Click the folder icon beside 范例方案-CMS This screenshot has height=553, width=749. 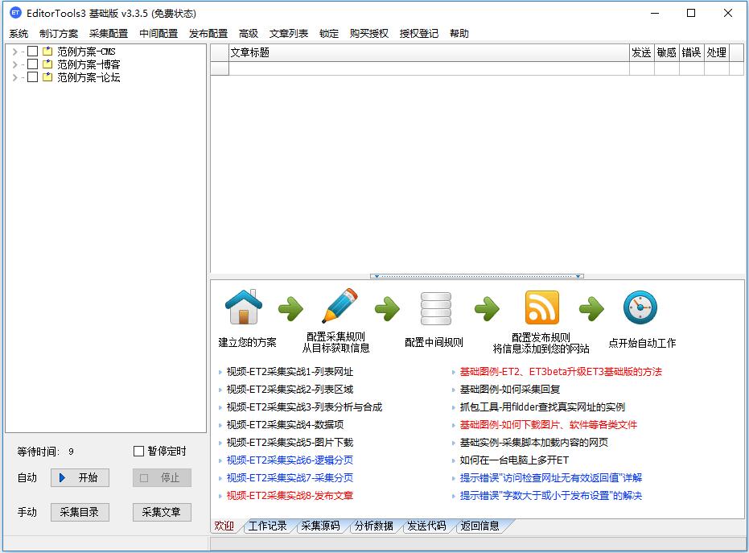47,51
